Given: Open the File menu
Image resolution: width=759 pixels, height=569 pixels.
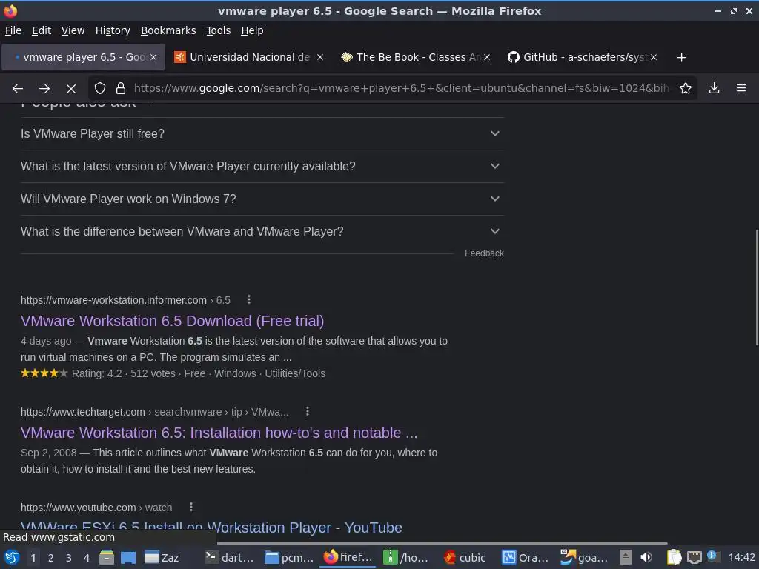Looking at the screenshot, I should pyautogui.click(x=13, y=30).
